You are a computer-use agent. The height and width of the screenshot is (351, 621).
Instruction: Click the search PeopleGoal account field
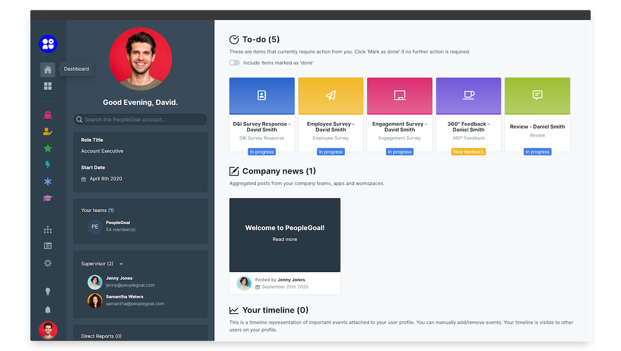click(x=140, y=120)
